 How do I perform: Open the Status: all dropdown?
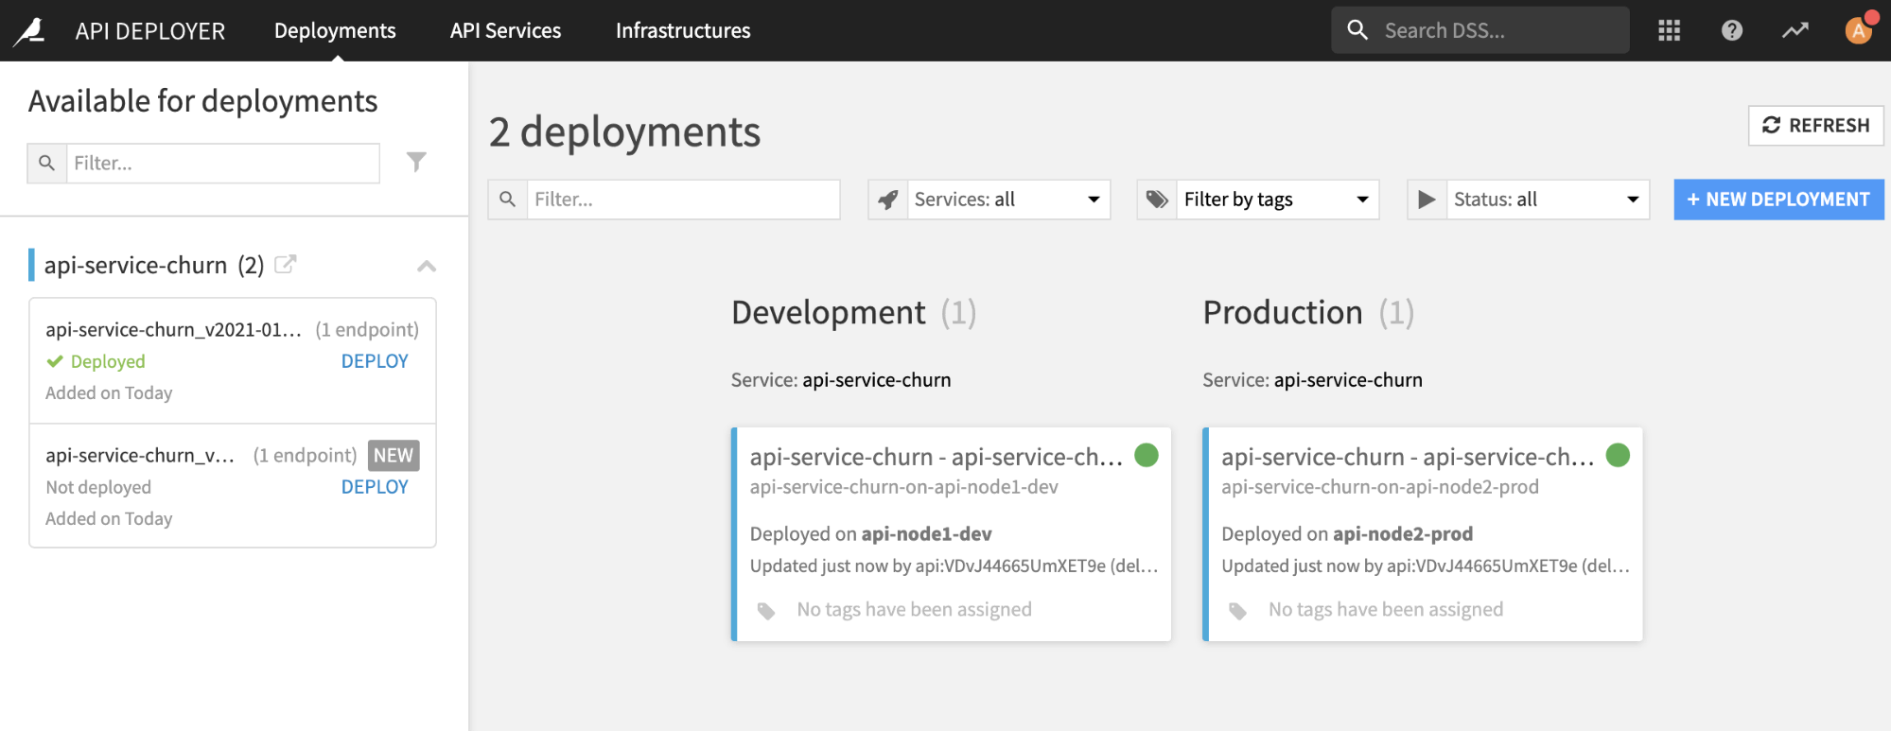1548,200
